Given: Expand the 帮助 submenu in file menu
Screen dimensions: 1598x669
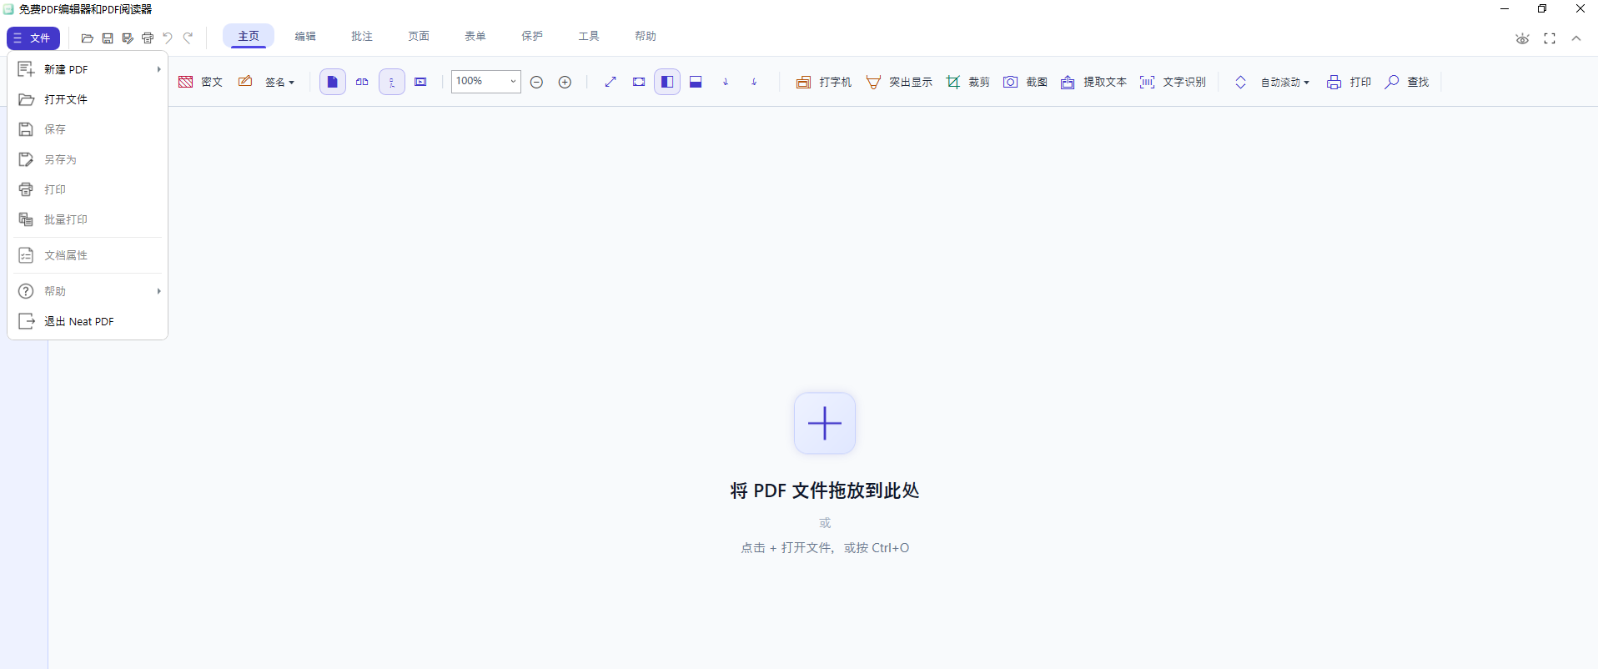Looking at the screenshot, I should 88,291.
